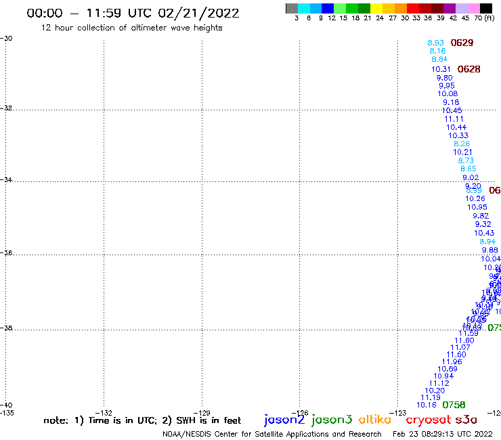Select the lavender legend color swatch
The height and width of the screenshot is (440, 501).
click(x=462, y=8)
